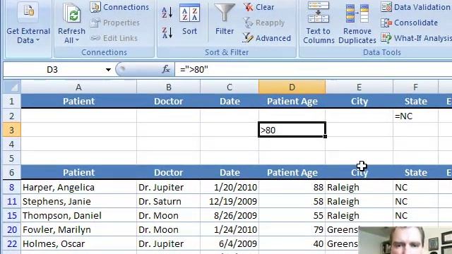Select row 3 header

click(x=12, y=130)
